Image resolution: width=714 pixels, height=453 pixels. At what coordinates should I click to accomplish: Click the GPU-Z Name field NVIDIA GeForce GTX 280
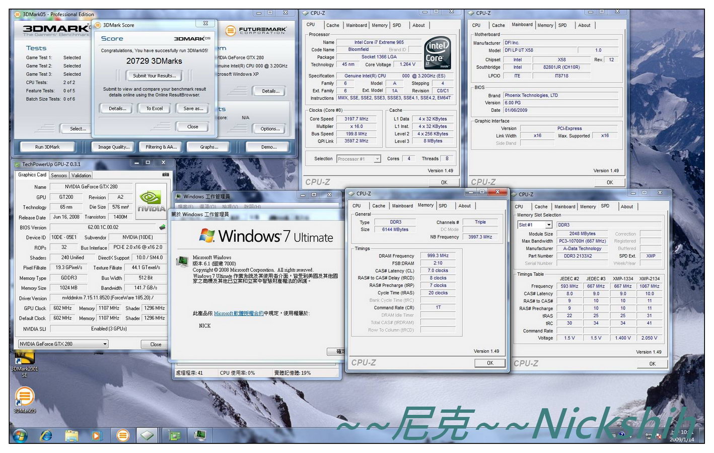point(91,187)
